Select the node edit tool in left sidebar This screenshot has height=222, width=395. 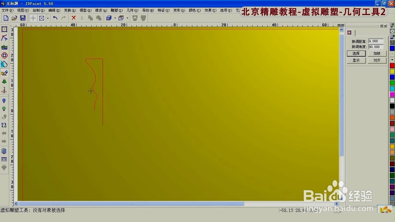pos(4,38)
